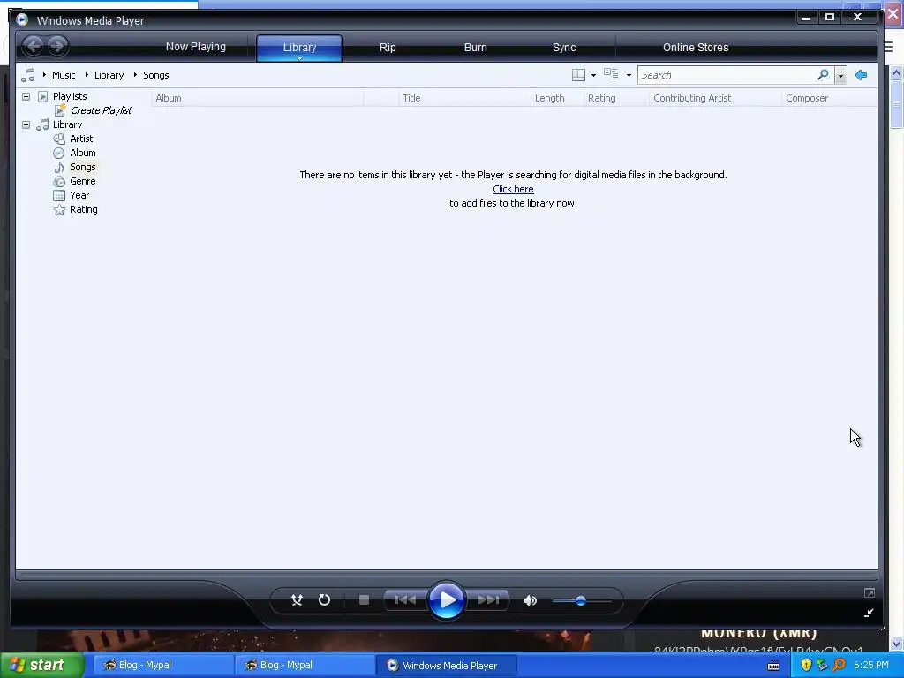Expand the breadcrumb arrow before Music
The width and height of the screenshot is (904, 678).
(44, 75)
